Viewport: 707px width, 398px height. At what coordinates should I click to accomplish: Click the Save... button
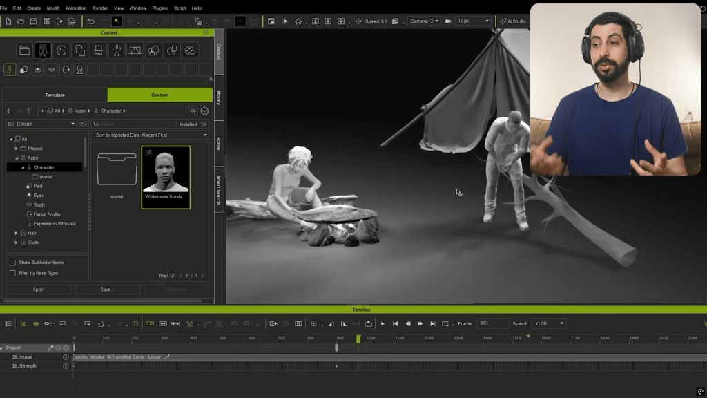107,290
